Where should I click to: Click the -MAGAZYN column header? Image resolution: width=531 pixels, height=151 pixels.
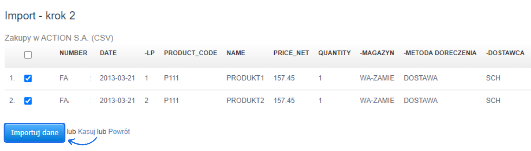pos(377,53)
